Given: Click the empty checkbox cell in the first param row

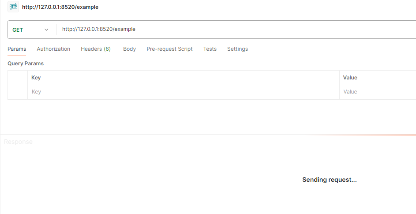Looking at the screenshot, I should tap(18, 92).
